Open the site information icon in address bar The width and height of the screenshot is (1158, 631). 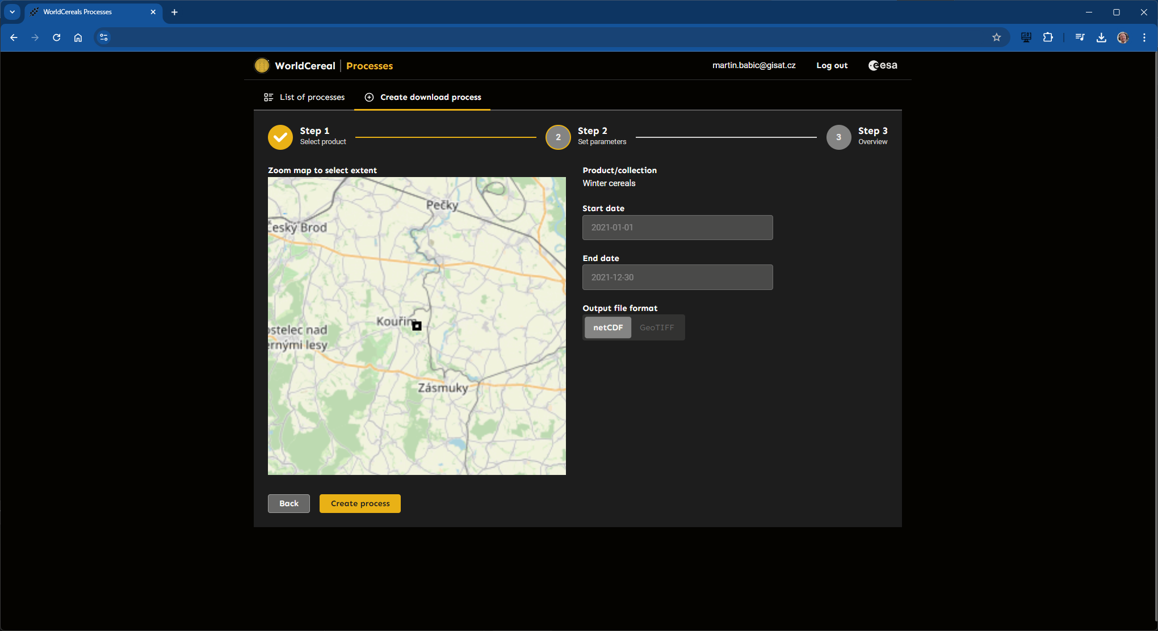pyautogui.click(x=103, y=37)
